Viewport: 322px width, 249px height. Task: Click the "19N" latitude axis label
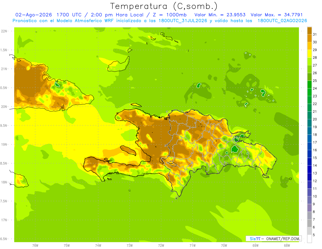4,144
